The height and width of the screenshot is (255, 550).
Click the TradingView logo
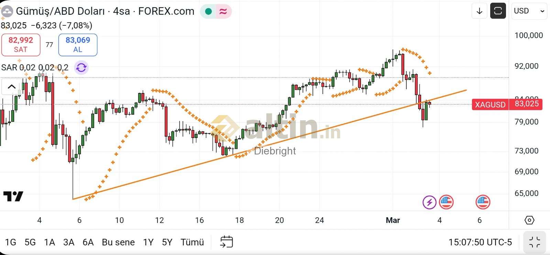(13, 196)
